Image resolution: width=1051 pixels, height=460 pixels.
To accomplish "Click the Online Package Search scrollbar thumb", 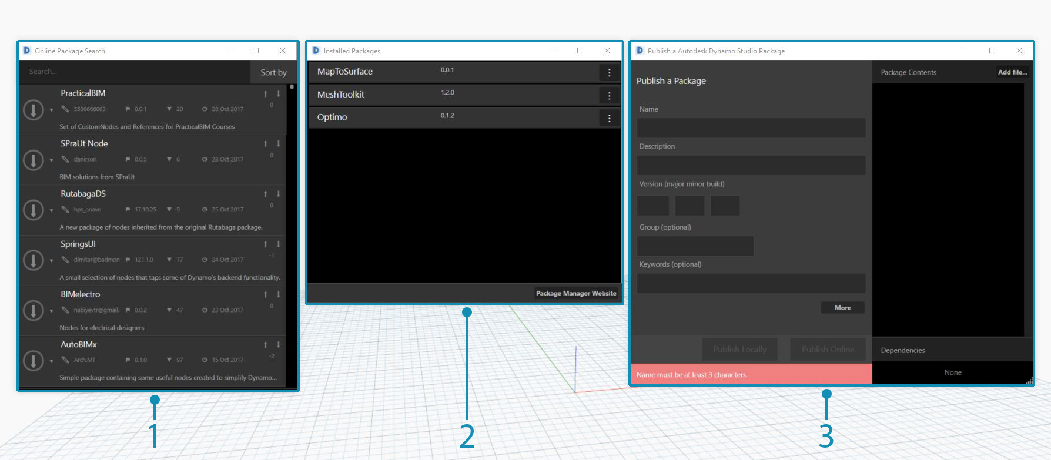I will pos(292,87).
